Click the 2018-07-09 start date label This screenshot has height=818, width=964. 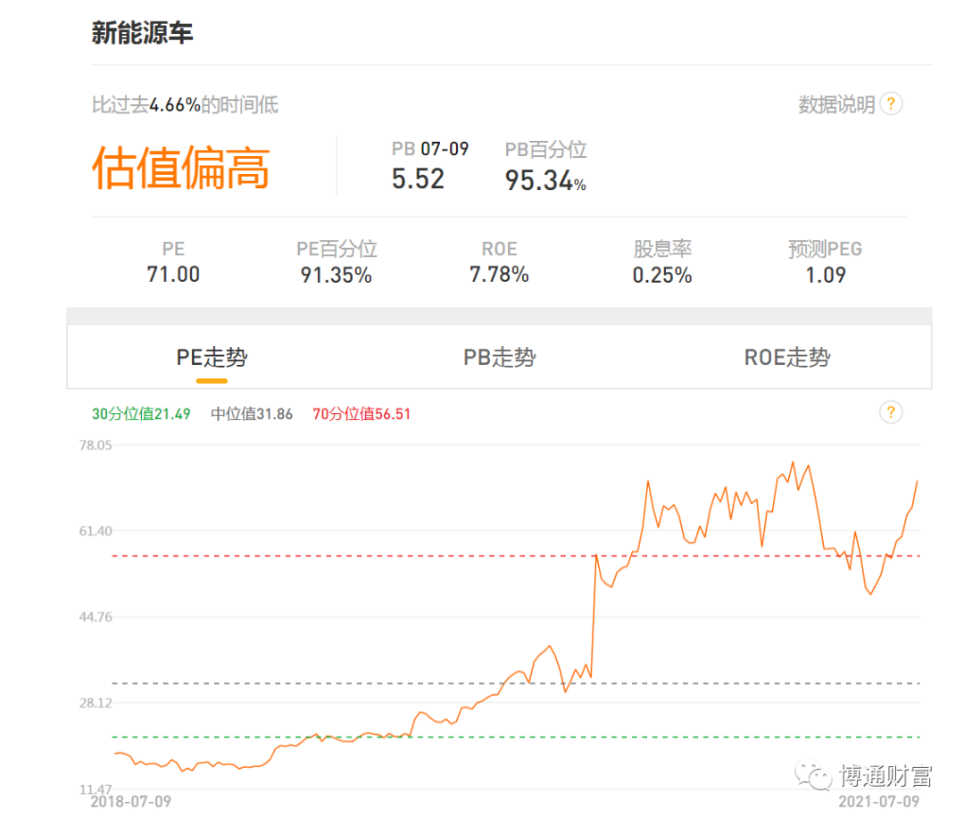point(131,801)
